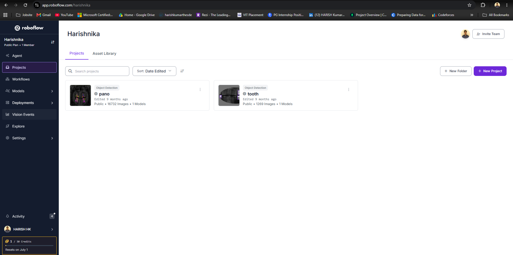Viewport: 513px width, 255px height.
Task: Toggle sort order direction icon
Action: pyautogui.click(x=182, y=71)
